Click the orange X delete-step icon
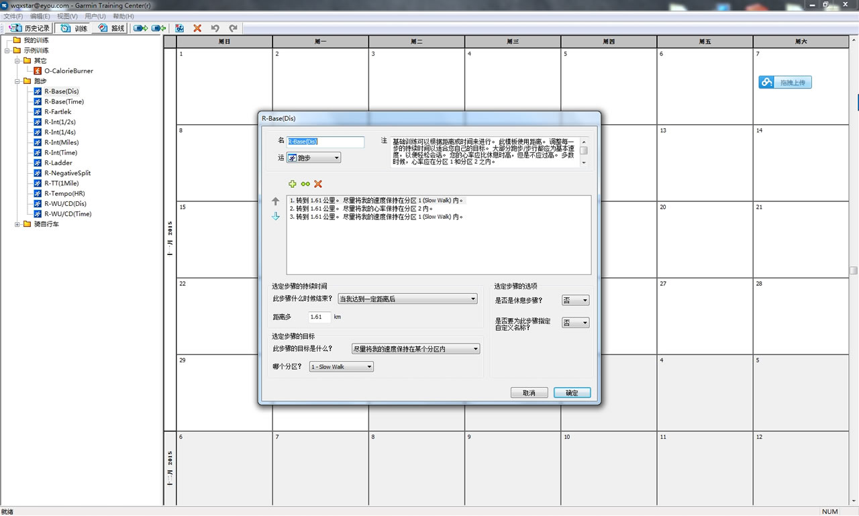The height and width of the screenshot is (516, 859). coord(318,184)
